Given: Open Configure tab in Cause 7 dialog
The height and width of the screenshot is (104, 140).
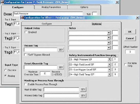Looking at the screenshot, I should (18, 7).
